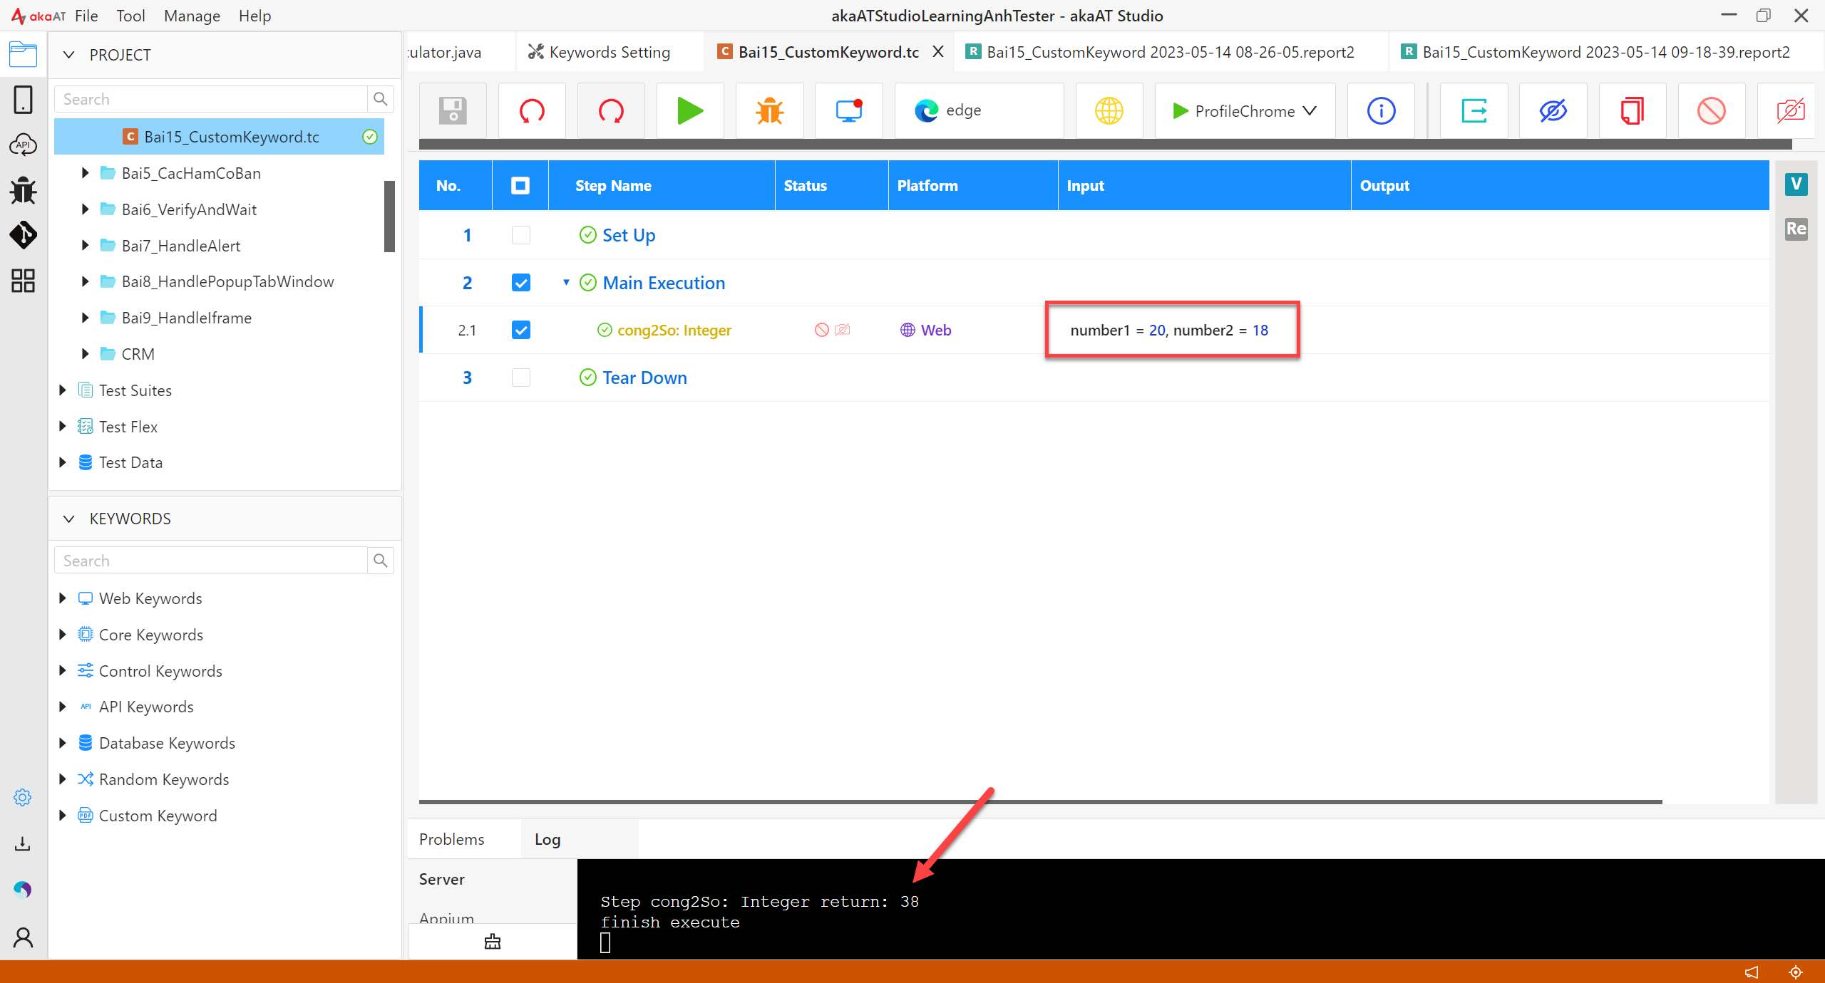Click the no-screenshot camera toolbar icon

coord(1790,110)
